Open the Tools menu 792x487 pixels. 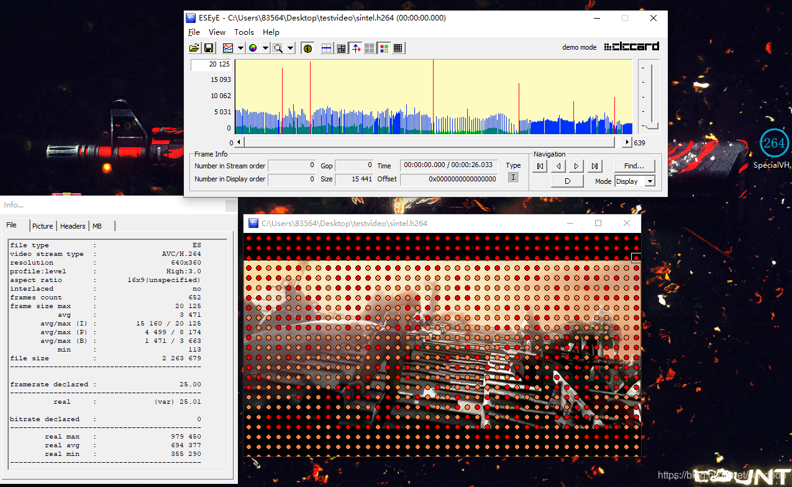pos(244,32)
